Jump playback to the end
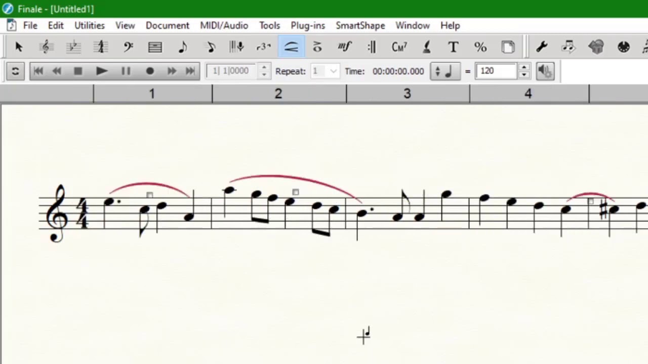The image size is (648, 364). pos(190,71)
